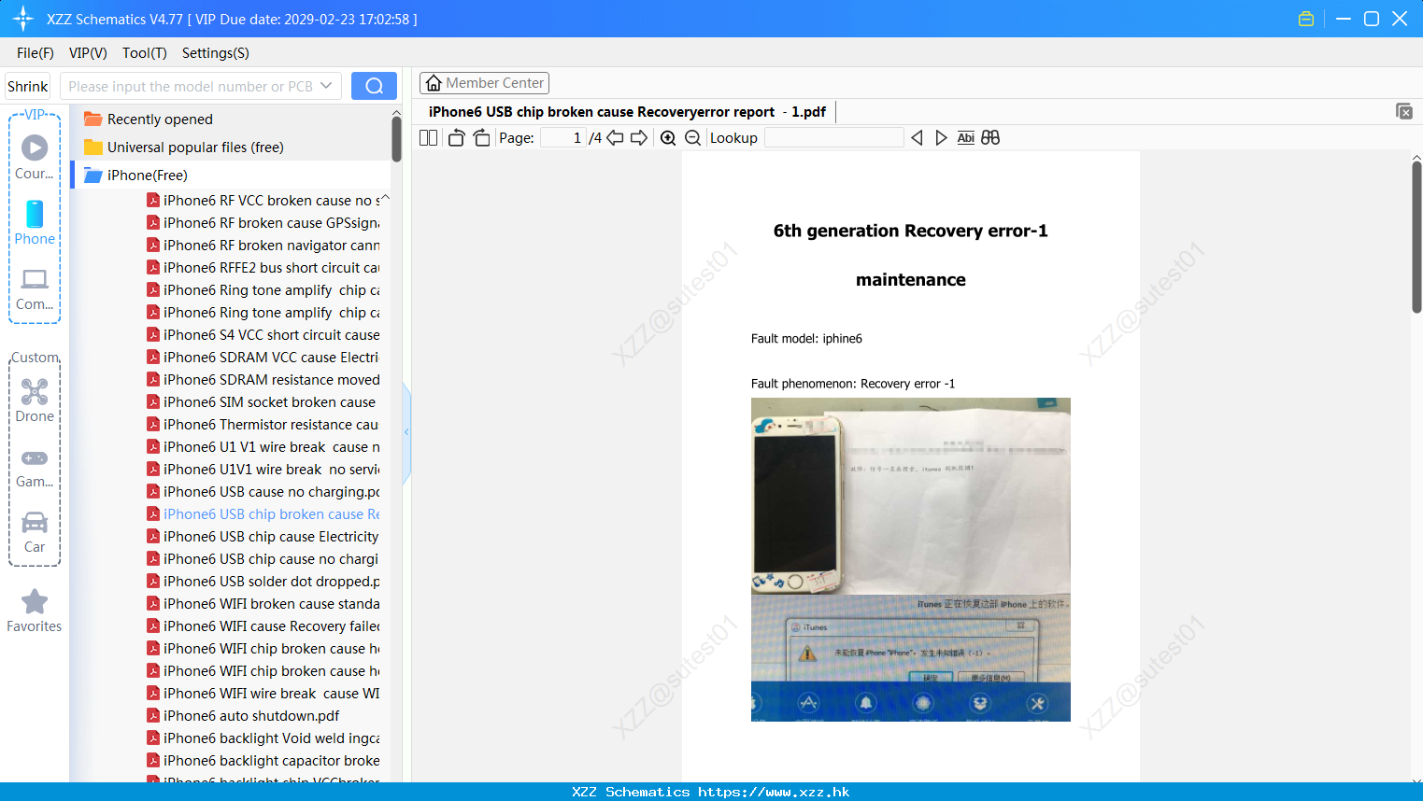Open Member Center
This screenshot has height=801, width=1423.
(x=484, y=83)
